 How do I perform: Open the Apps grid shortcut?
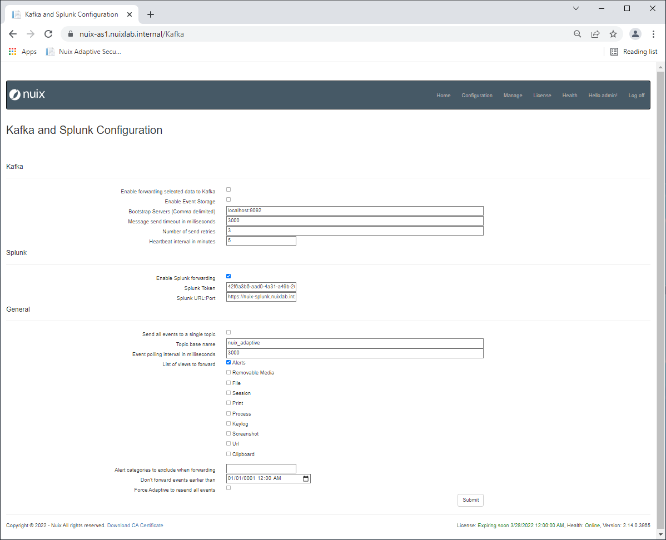[22, 51]
